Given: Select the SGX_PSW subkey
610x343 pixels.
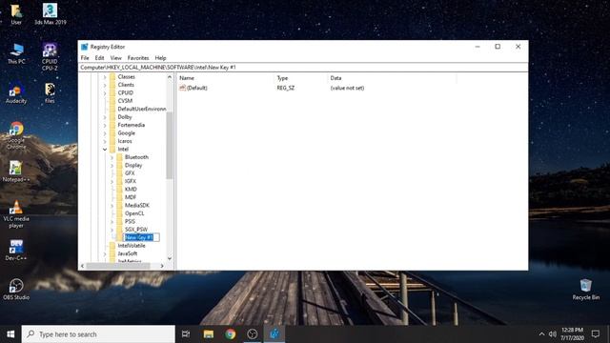Looking at the screenshot, I should [135, 230].
